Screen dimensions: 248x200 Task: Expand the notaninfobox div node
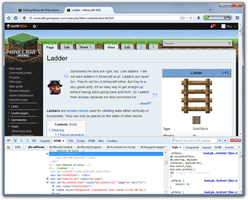point(53,186)
